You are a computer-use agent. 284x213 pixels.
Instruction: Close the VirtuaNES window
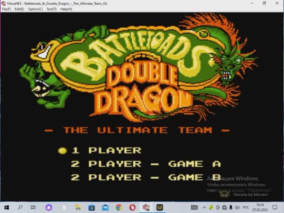277,3
